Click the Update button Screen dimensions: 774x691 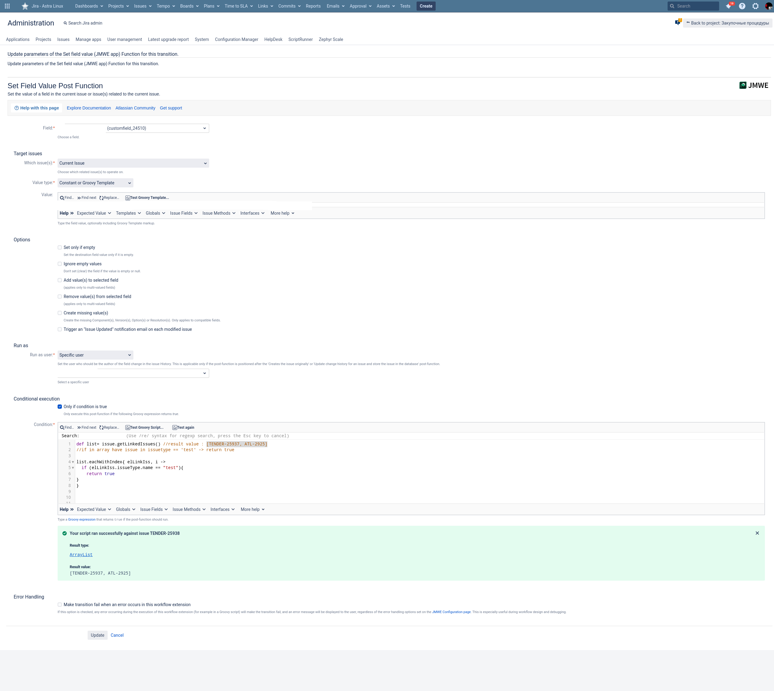pyautogui.click(x=98, y=635)
